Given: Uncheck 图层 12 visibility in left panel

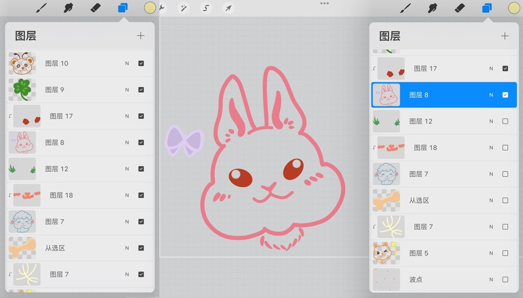Looking at the screenshot, I should [141, 169].
